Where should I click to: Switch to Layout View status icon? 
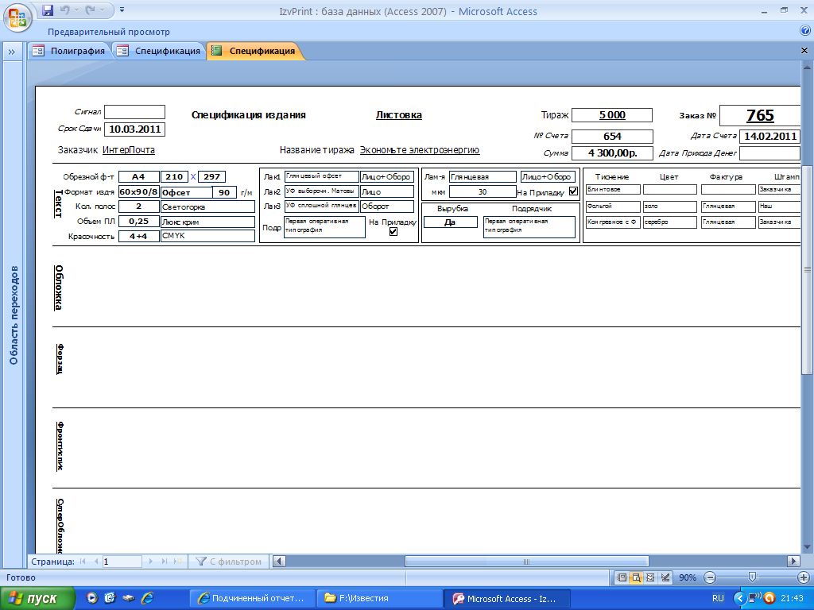[650, 577]
